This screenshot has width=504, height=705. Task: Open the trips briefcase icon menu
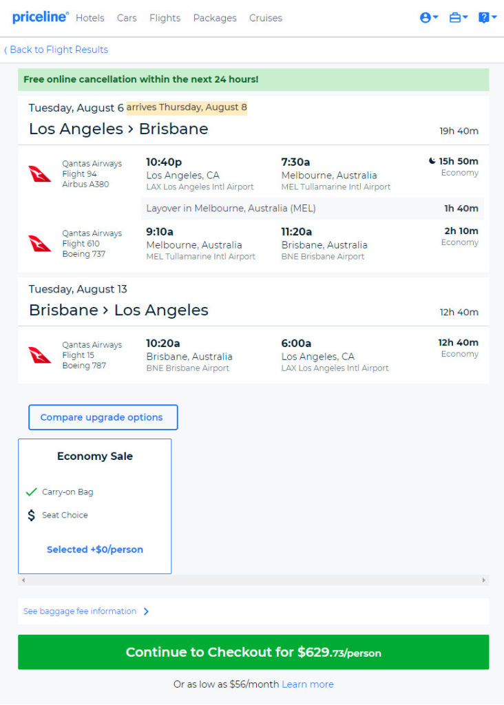458,17
